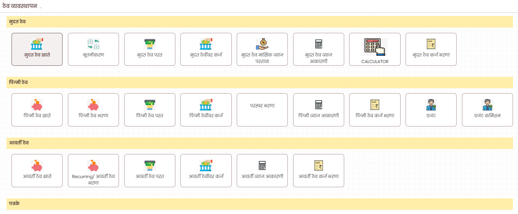Click पिग्मी ठेव खाते piggy bank icon
Viewport: 518px width, 214px height.
pos(37,104)
